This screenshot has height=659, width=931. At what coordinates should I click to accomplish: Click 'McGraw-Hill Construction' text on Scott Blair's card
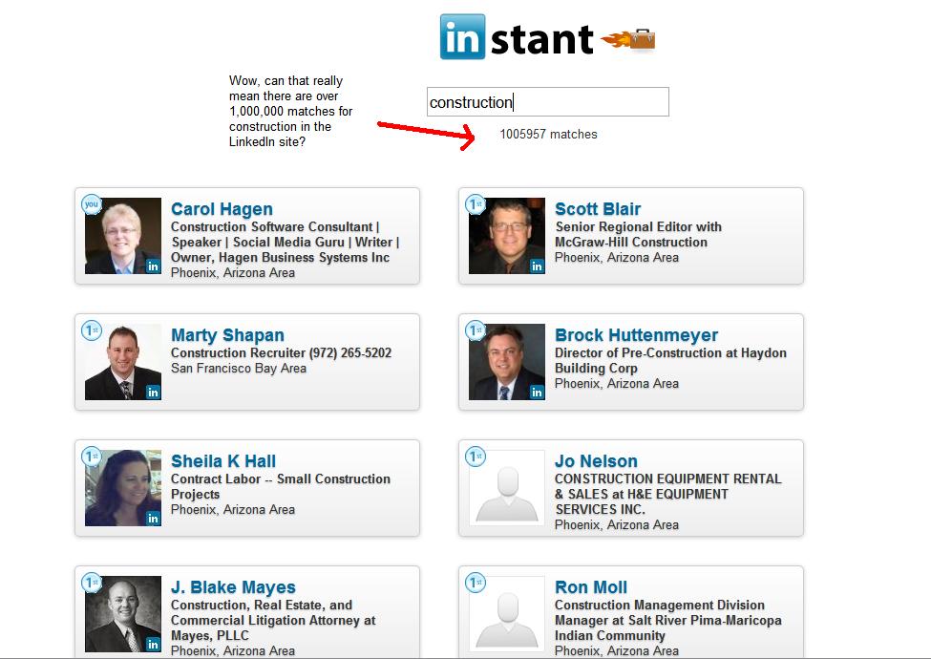(x=631, y=242)
